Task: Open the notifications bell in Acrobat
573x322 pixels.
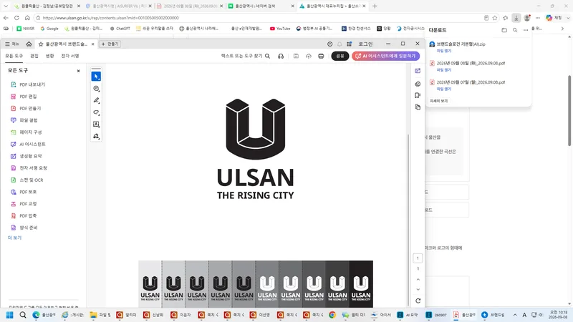Action: [340, 44]
